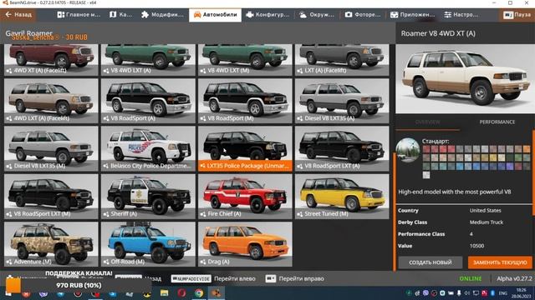
Task: Choose the 4WD LXT (A) (Facelift) thumbnail
Action: (x=51, y=101)
